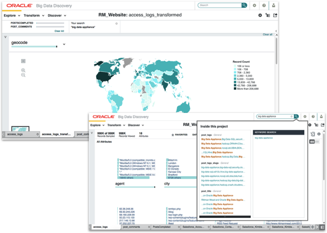Image resolution: width=327 pixels, height=233 pixels.
Task: Open help icon in front window header
Action: 313,117
